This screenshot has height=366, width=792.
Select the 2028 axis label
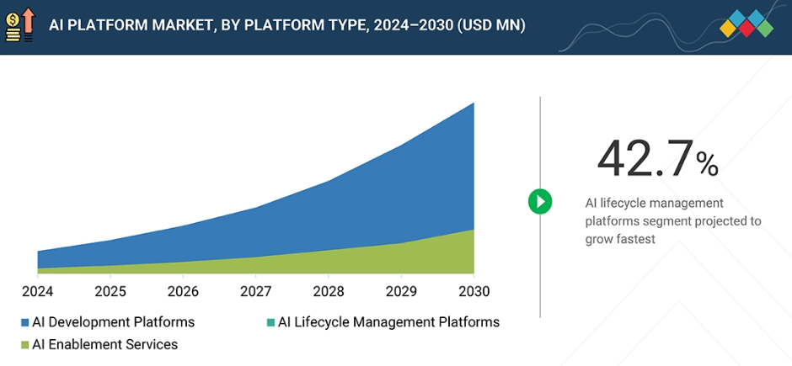328,291
